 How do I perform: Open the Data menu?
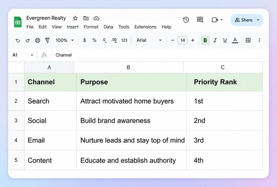pos(108,27)
